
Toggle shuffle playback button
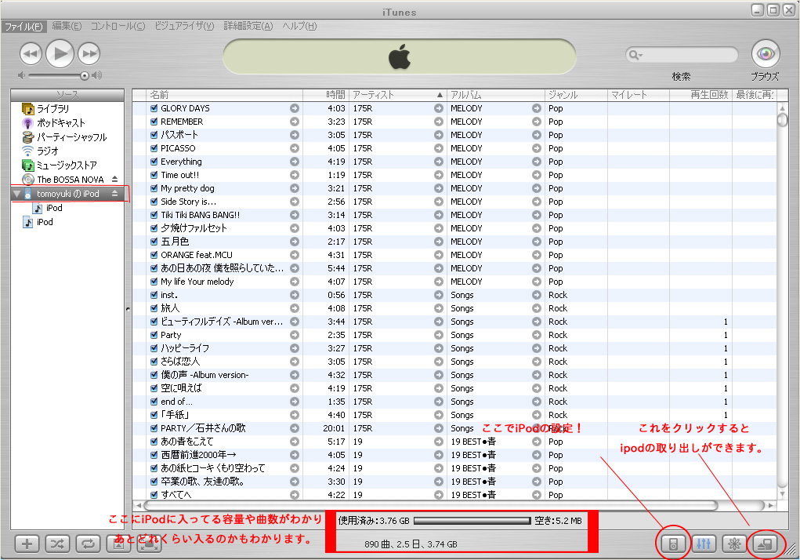point(57,544)
